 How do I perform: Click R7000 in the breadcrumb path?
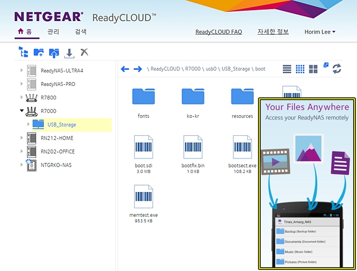point(193,69)
